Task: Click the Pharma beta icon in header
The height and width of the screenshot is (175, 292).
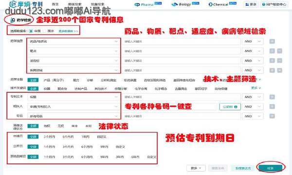Action: pos(137,4)
